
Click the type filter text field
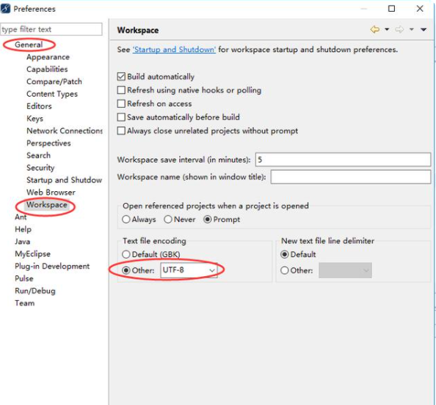51,29
